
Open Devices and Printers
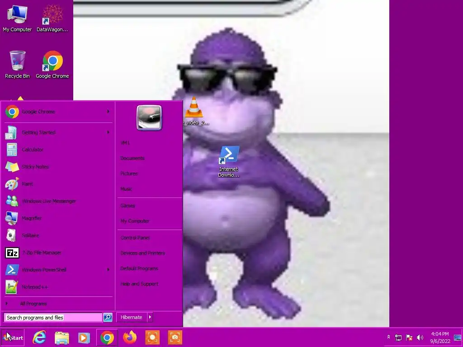pyautogui.click(x=142, y=253)
